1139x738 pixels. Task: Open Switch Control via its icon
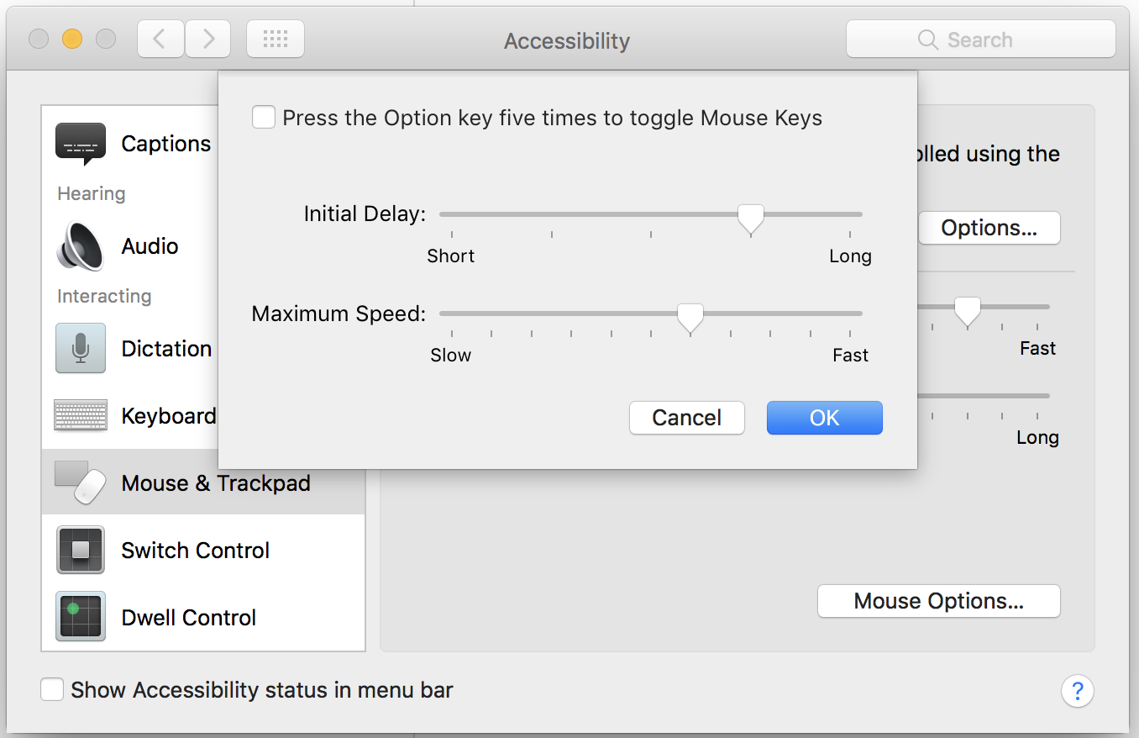pos(81,550)
